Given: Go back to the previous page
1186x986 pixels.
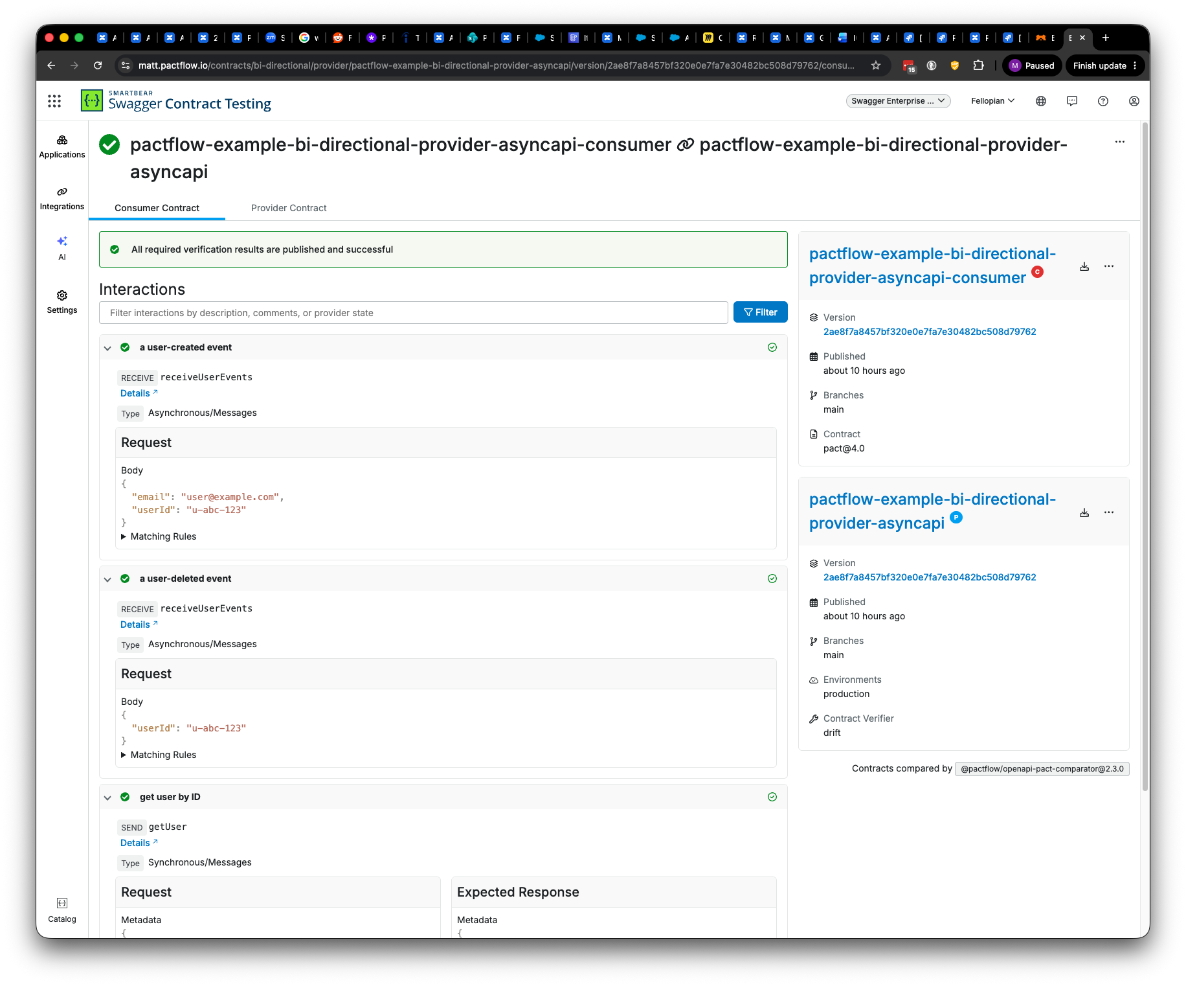Looking at the screenshot, I should pos(51,65).
